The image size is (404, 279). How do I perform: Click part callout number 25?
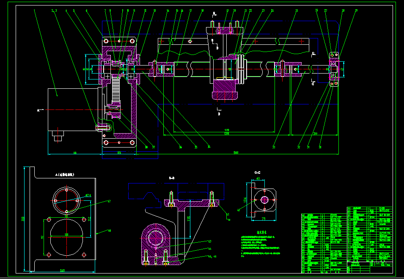[297, 11]
